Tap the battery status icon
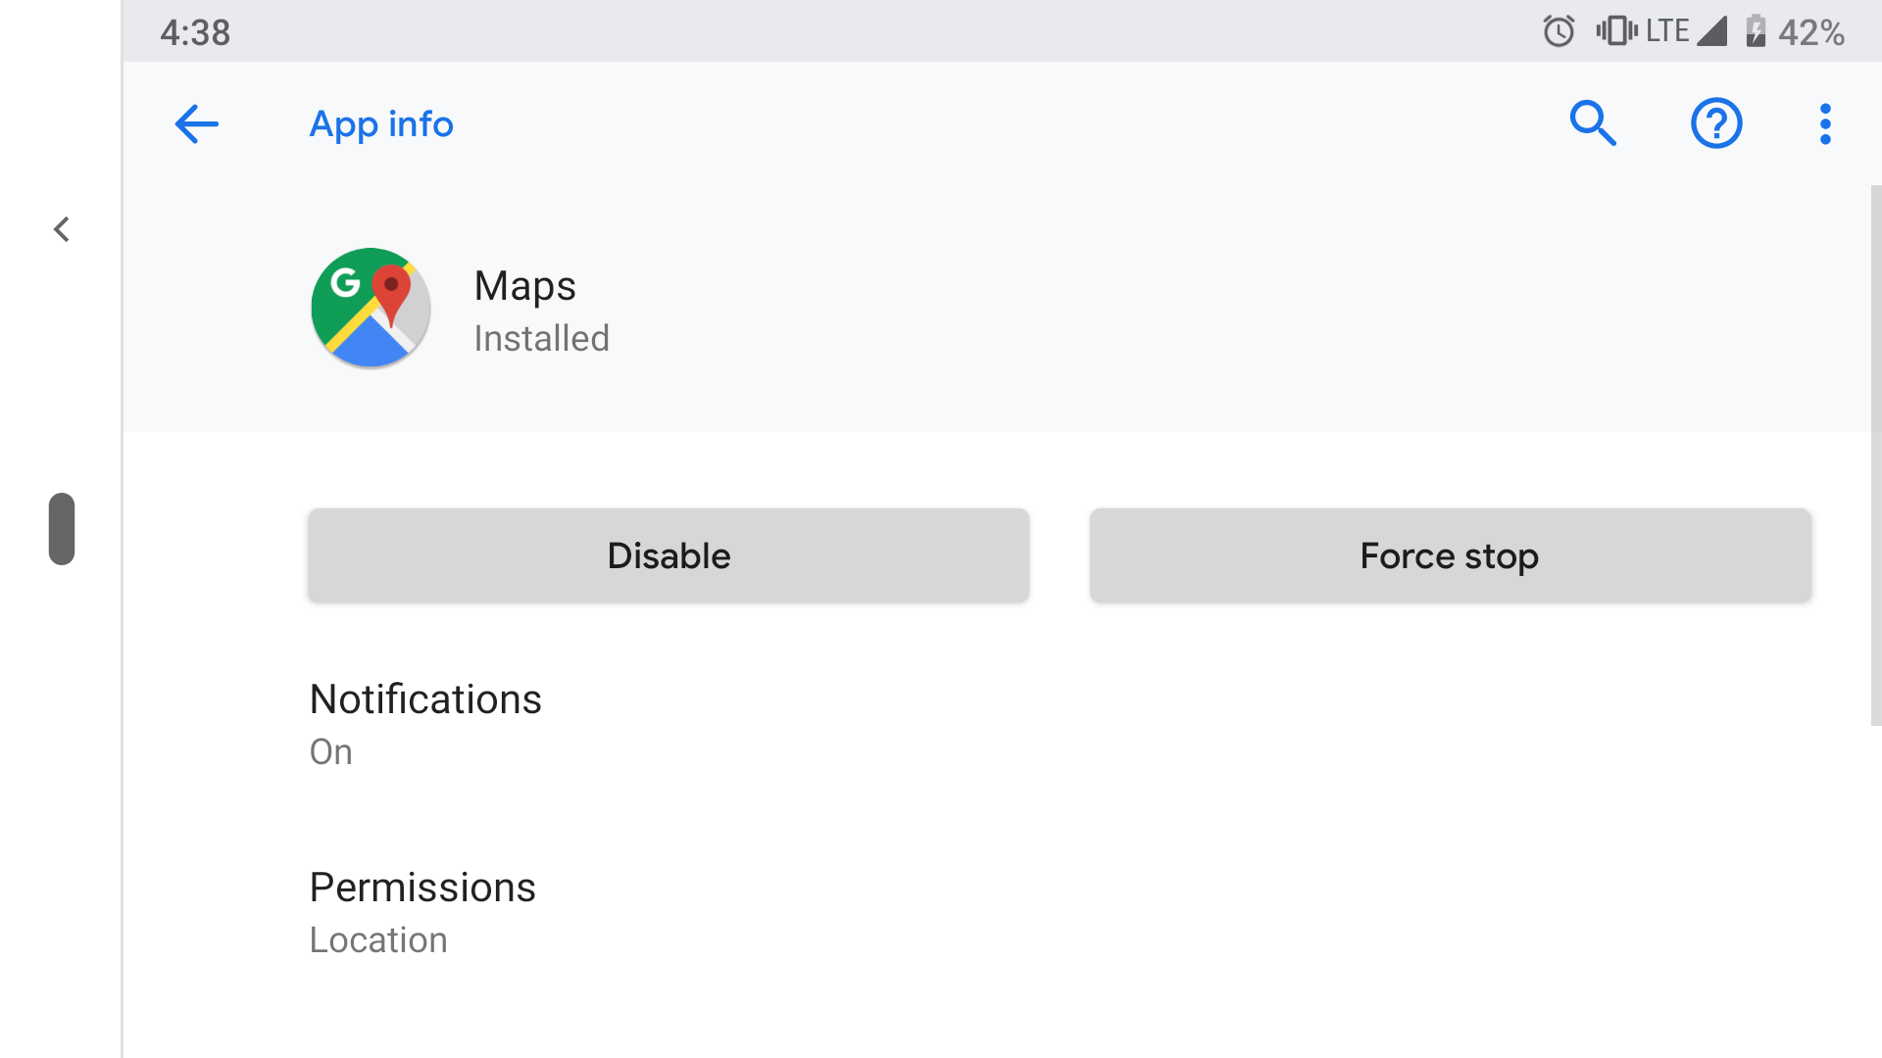The image size is (1882, 1058). click(1756, 31)
